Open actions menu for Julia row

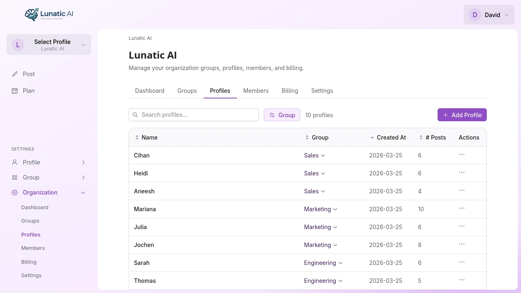(462, 226)
